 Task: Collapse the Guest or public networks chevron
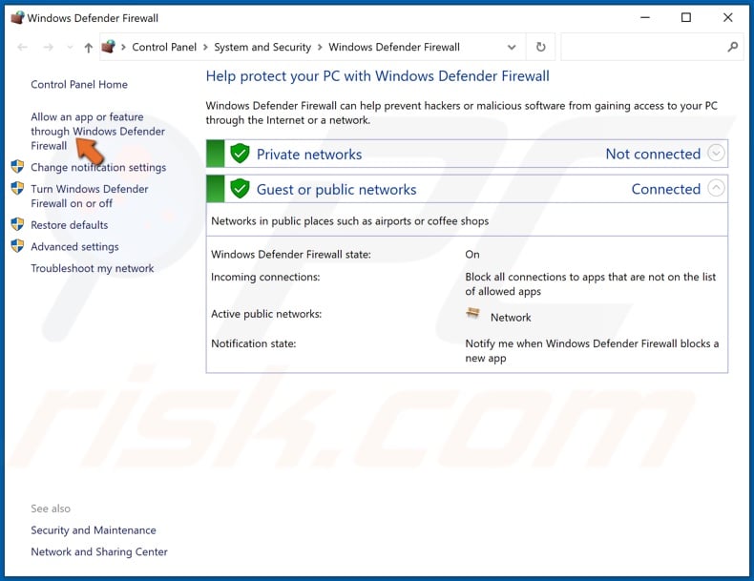click(x=716, y=188)
